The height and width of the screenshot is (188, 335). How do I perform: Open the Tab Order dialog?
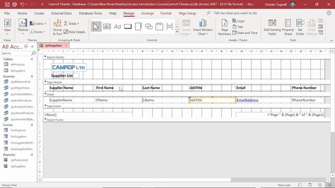tap(300, 27)
